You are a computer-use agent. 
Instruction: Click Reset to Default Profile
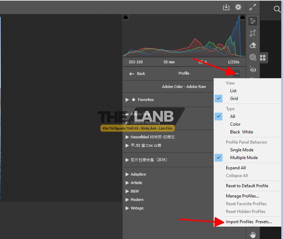point(247,185)
